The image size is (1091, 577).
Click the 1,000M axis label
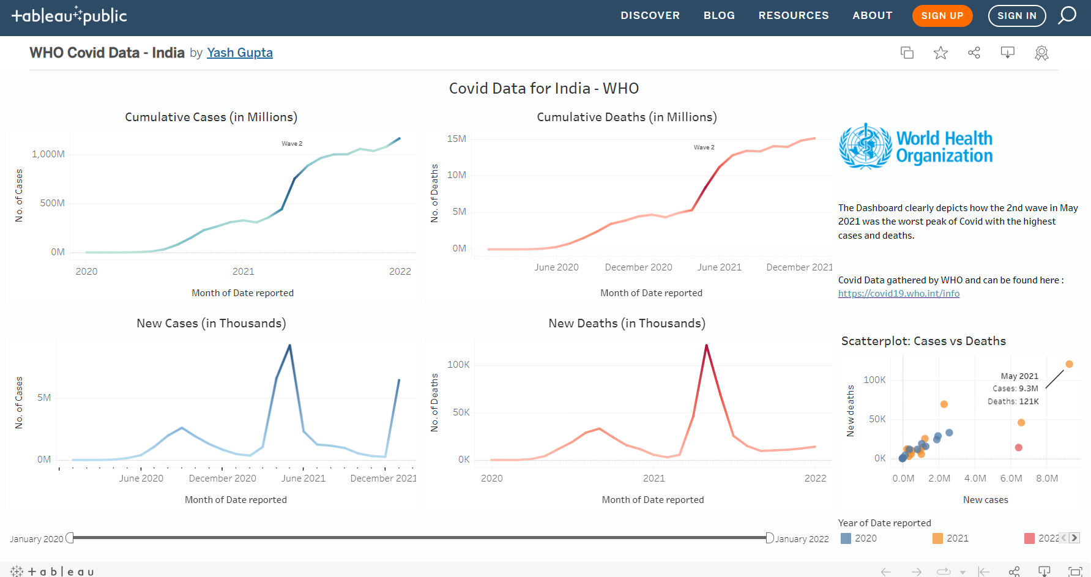click(x=48, y=154)
